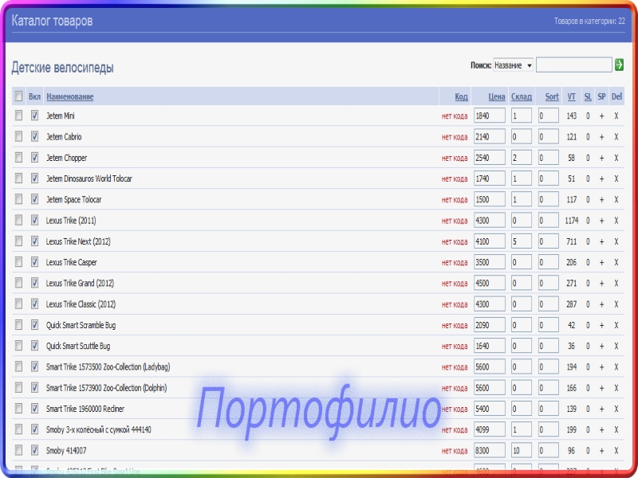Image resolution: width=638 pixels, height=478 pixels.
Task: Delete Smoby 414007 product
Action: pos(616,451)
